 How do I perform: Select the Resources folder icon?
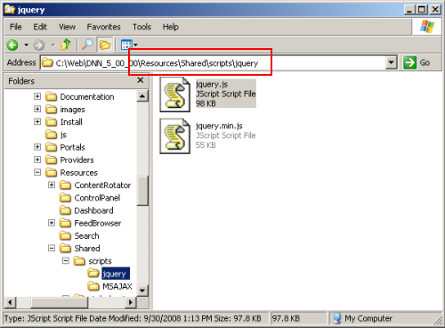51,172
